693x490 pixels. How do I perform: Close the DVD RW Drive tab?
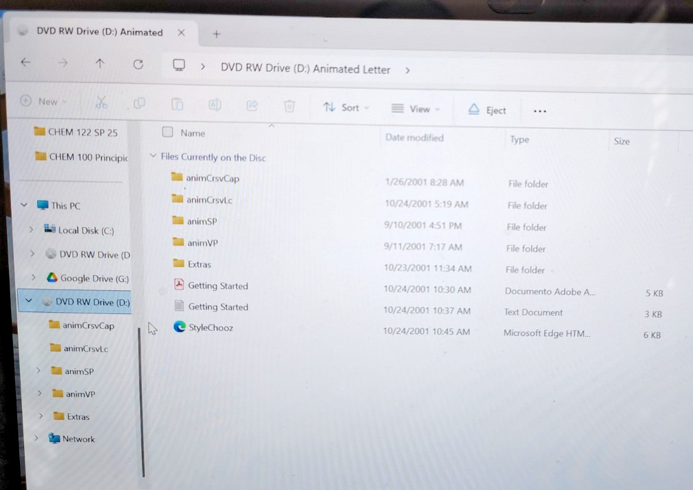181,33
